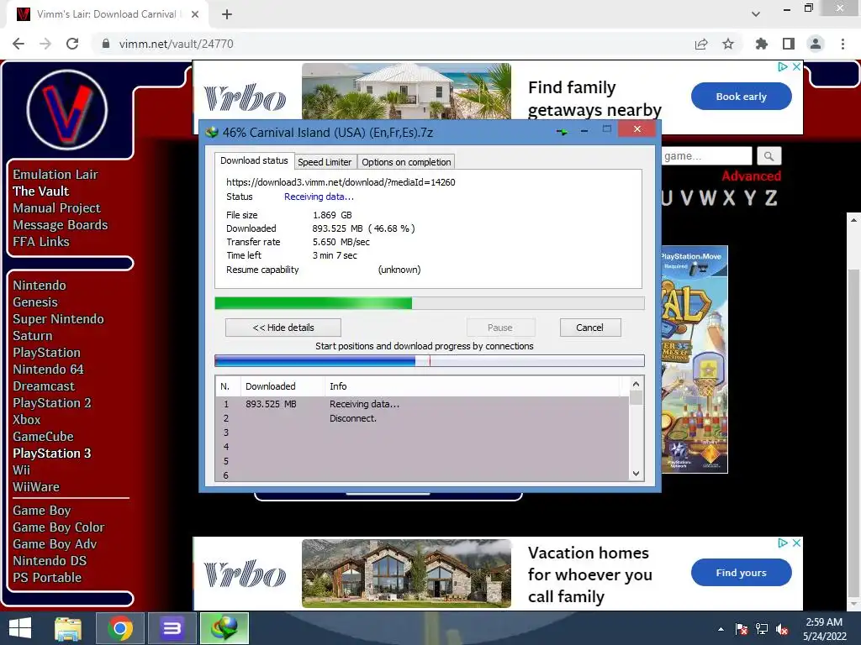The width and height of the screenshot is (861, 645).
Task: Open the GameCube system link
Action: pyautogui.click(x=44, y=437)
